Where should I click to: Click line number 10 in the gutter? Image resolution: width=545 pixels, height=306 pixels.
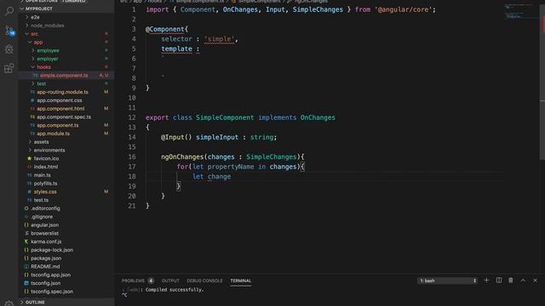click(x=132, y=98)
